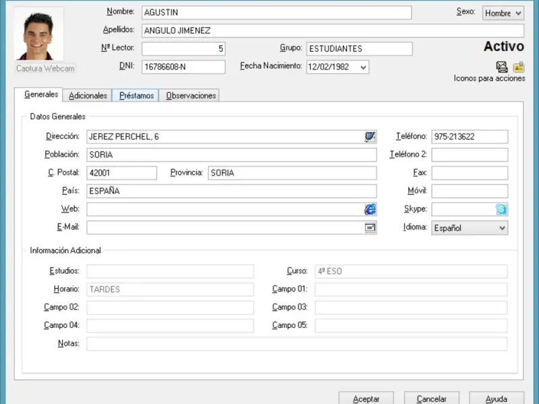Click the Skype call icon
The width and height of the screenshot is (539, 404).
pyautogui.click(x=501, y=209)
